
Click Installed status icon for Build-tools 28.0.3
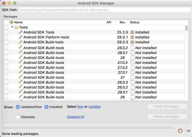132,42
